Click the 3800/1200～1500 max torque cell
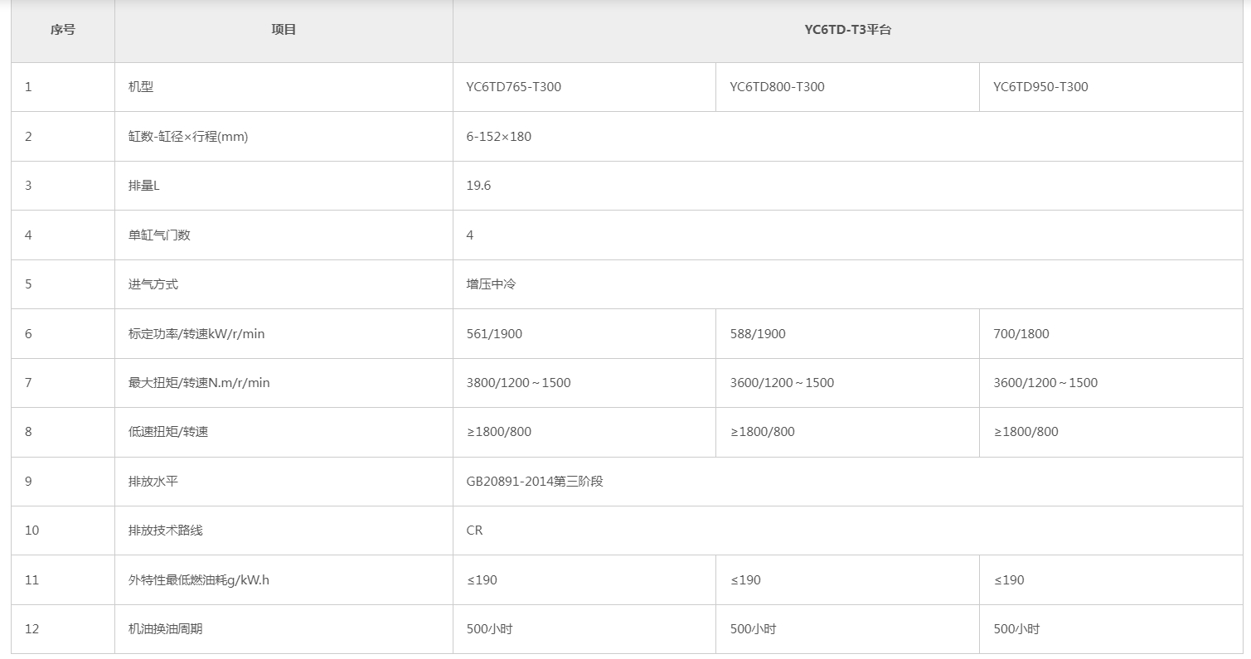 click(x=518, y=383)
